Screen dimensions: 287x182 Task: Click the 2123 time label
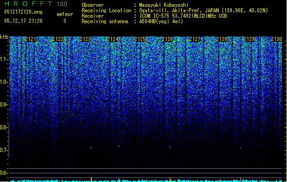(x=85, y=39)
